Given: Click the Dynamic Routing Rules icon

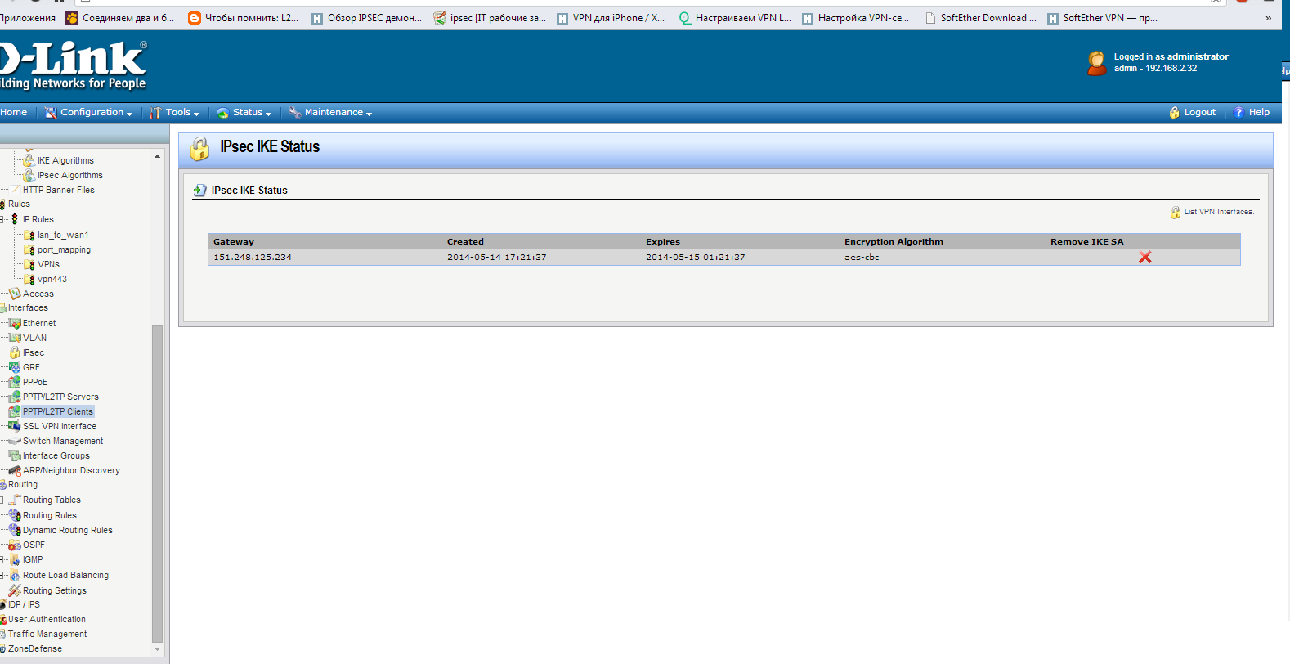Looking at the screenshot, I should 15,530.
